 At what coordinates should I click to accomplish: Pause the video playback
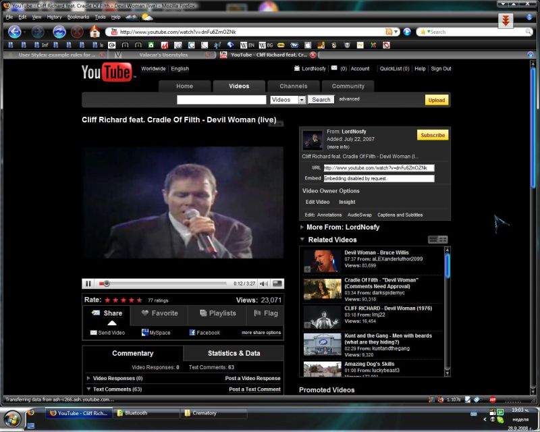pyautogui.click(x=88, y=283)
